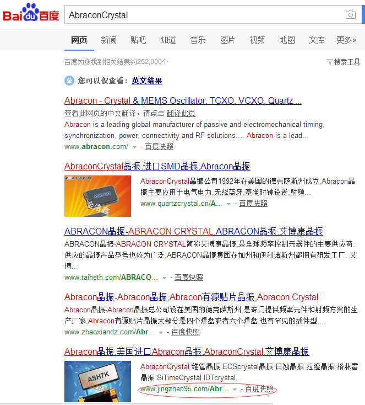Click the www.taiheth.com/ABRACO... URL
The height and width of the screenshot is (405, 365).
(111, 278)
